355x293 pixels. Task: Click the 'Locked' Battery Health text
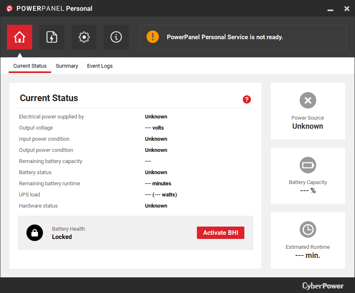pos(62,236)
